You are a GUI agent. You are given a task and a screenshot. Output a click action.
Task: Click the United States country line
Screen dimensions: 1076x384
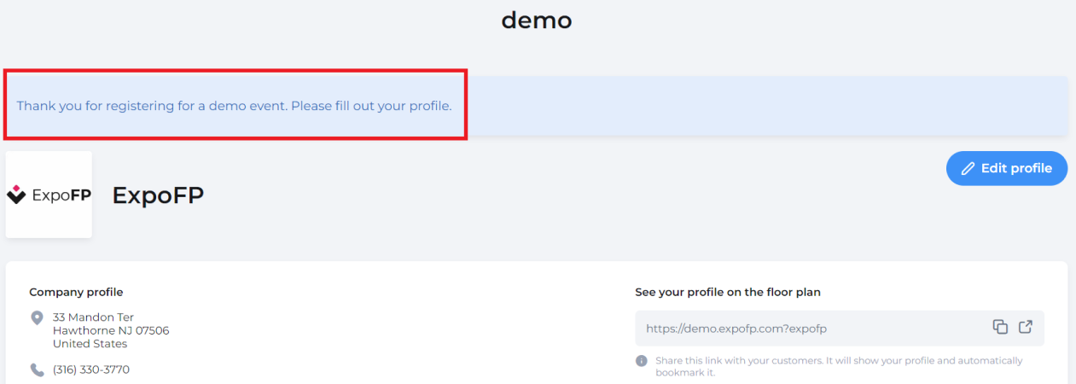pyautogui.click(x=90, y=344)
